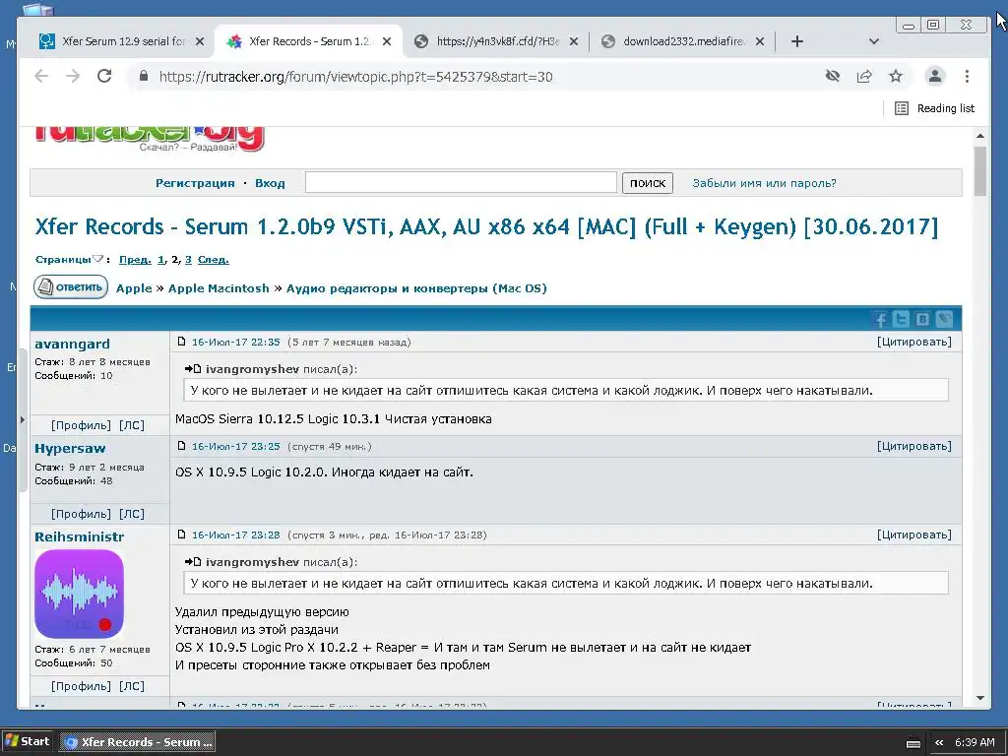Viewport: 1008px width, 756px height.
Task: Click the ответить reply button
Action: (71, 286)
